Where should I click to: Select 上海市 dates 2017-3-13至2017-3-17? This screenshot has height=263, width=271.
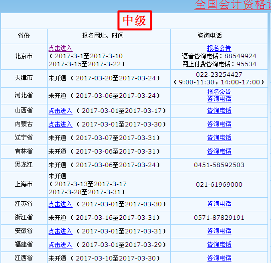91,184
